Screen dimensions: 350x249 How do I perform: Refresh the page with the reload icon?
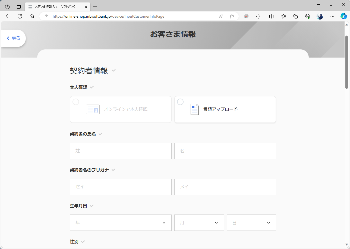(20, 16)
